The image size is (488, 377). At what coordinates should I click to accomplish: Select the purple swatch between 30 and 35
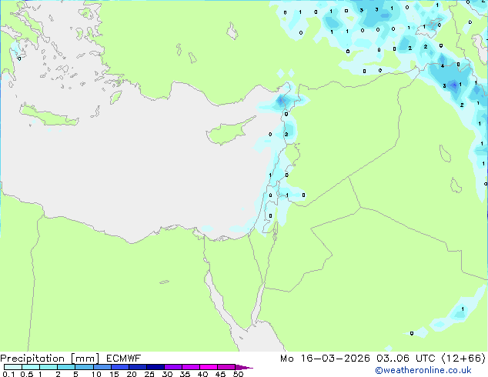click(172, 367)
